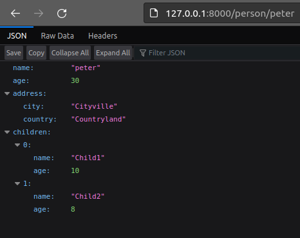300x238 pixels.
Task: Open the Headers tab
Action: (102, 36)
